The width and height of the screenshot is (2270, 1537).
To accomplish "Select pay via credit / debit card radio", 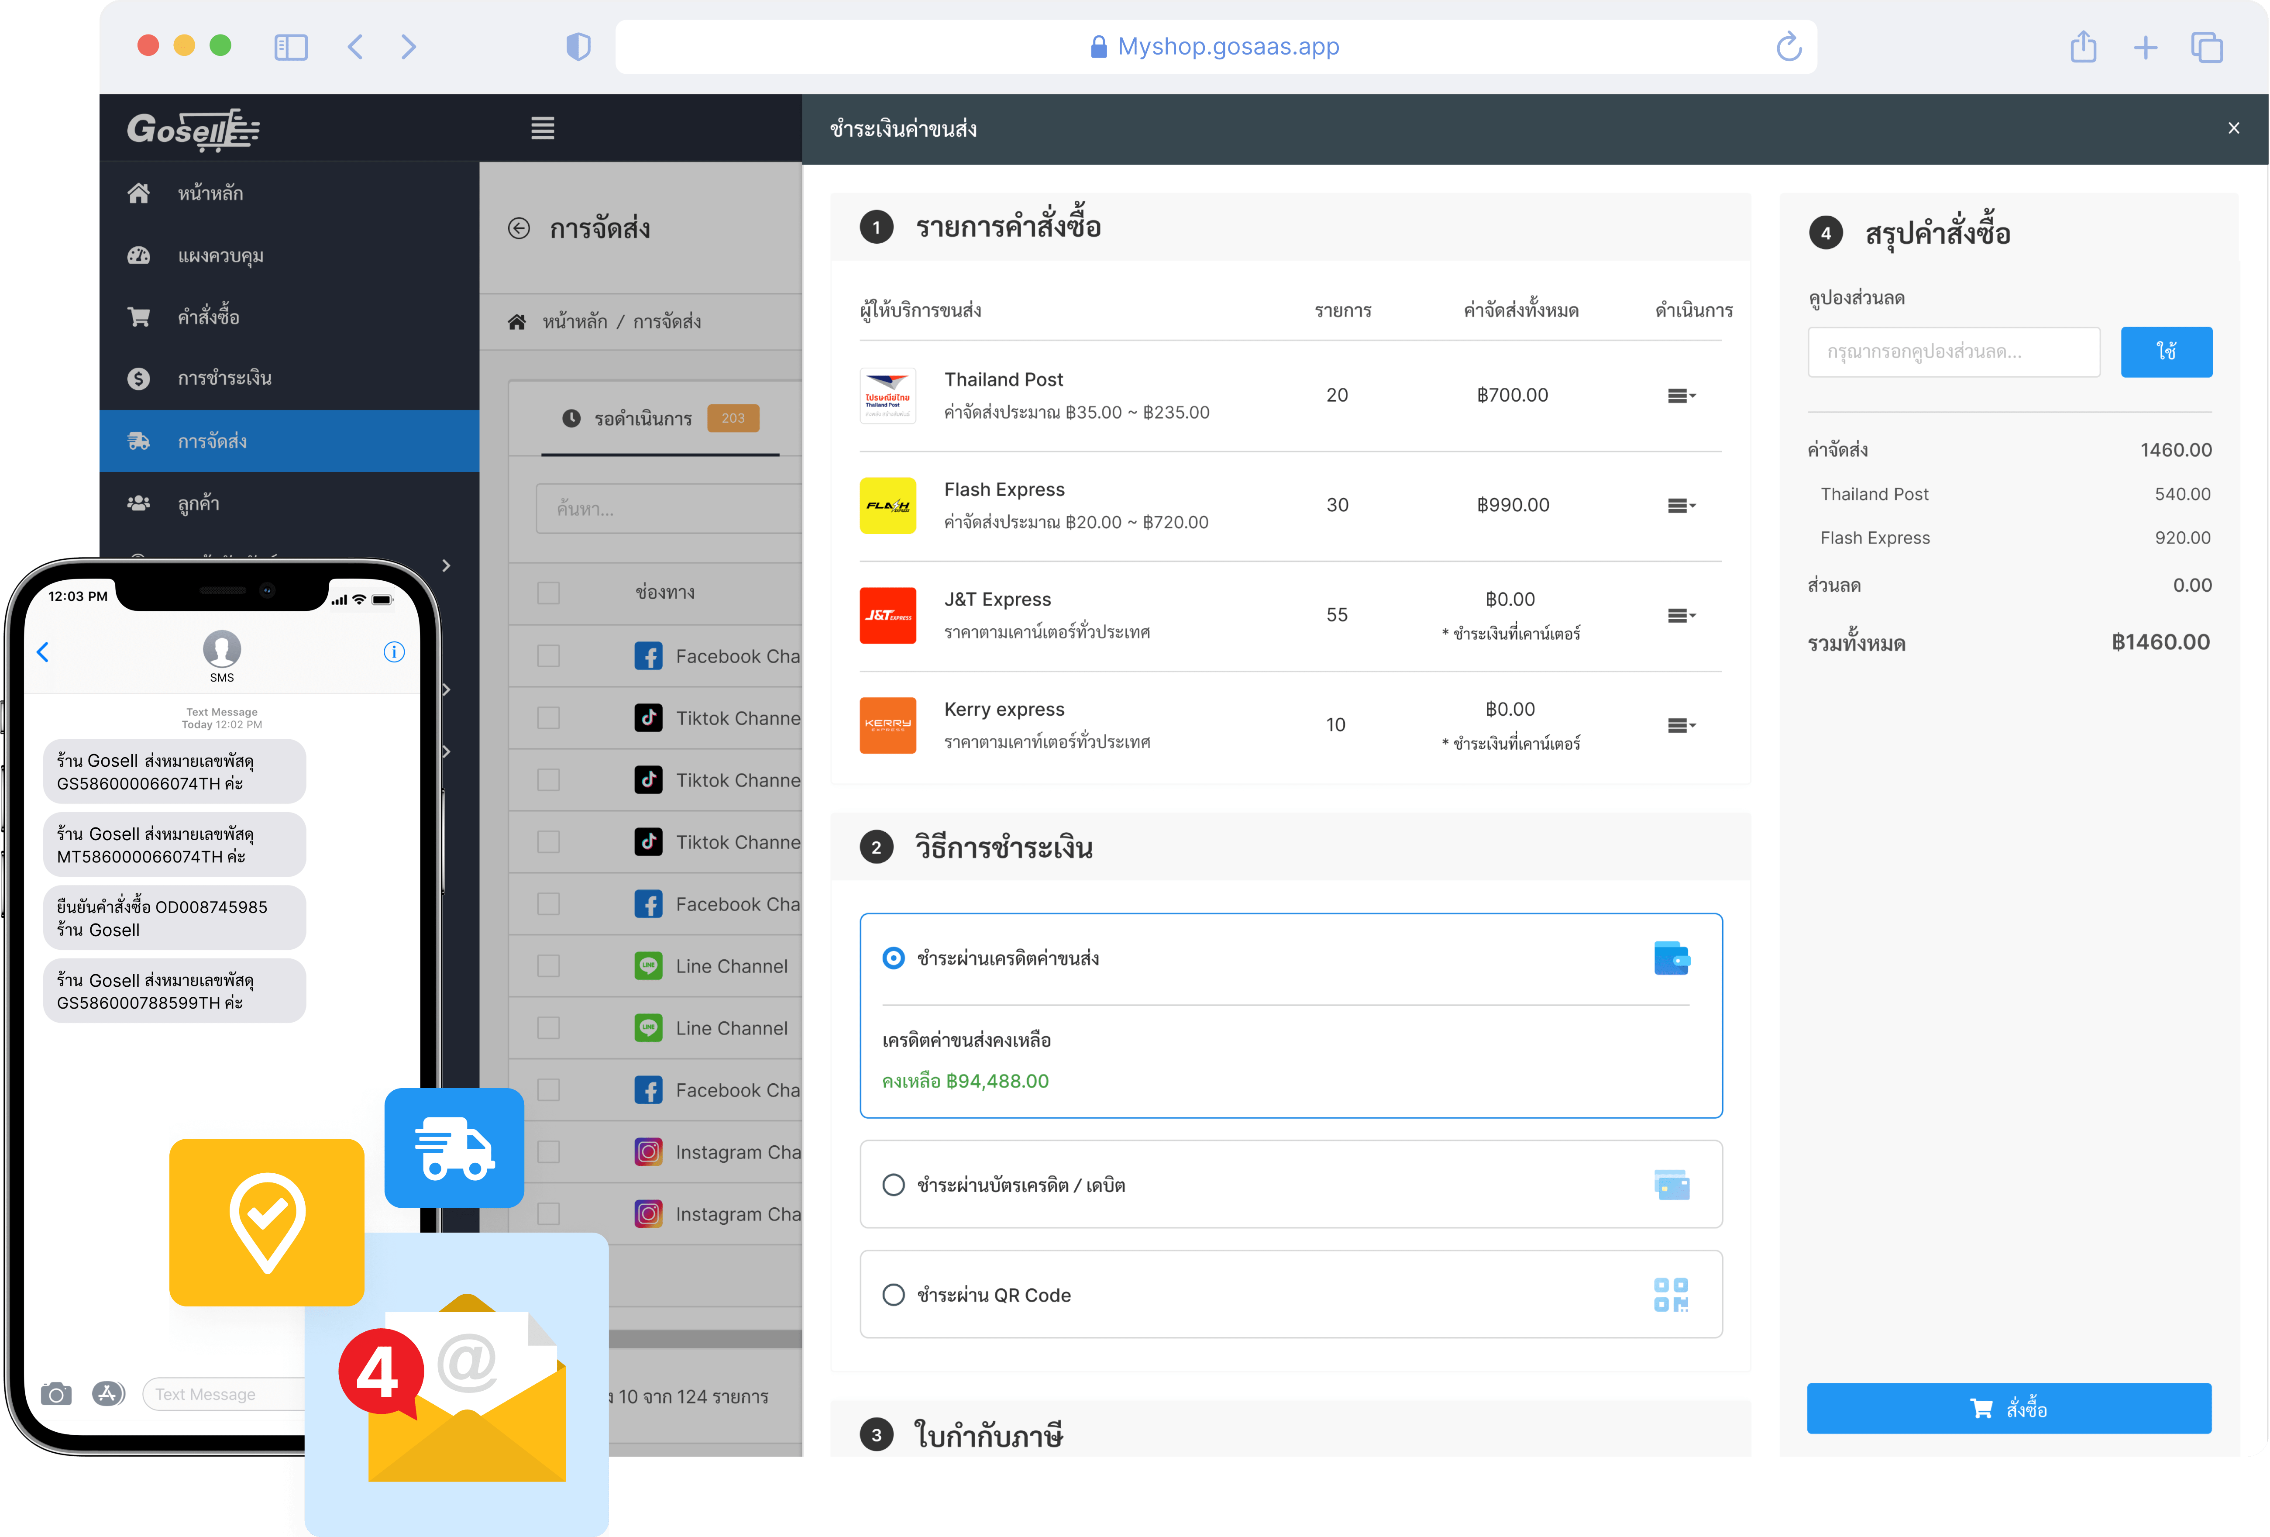I will 893,1185.
